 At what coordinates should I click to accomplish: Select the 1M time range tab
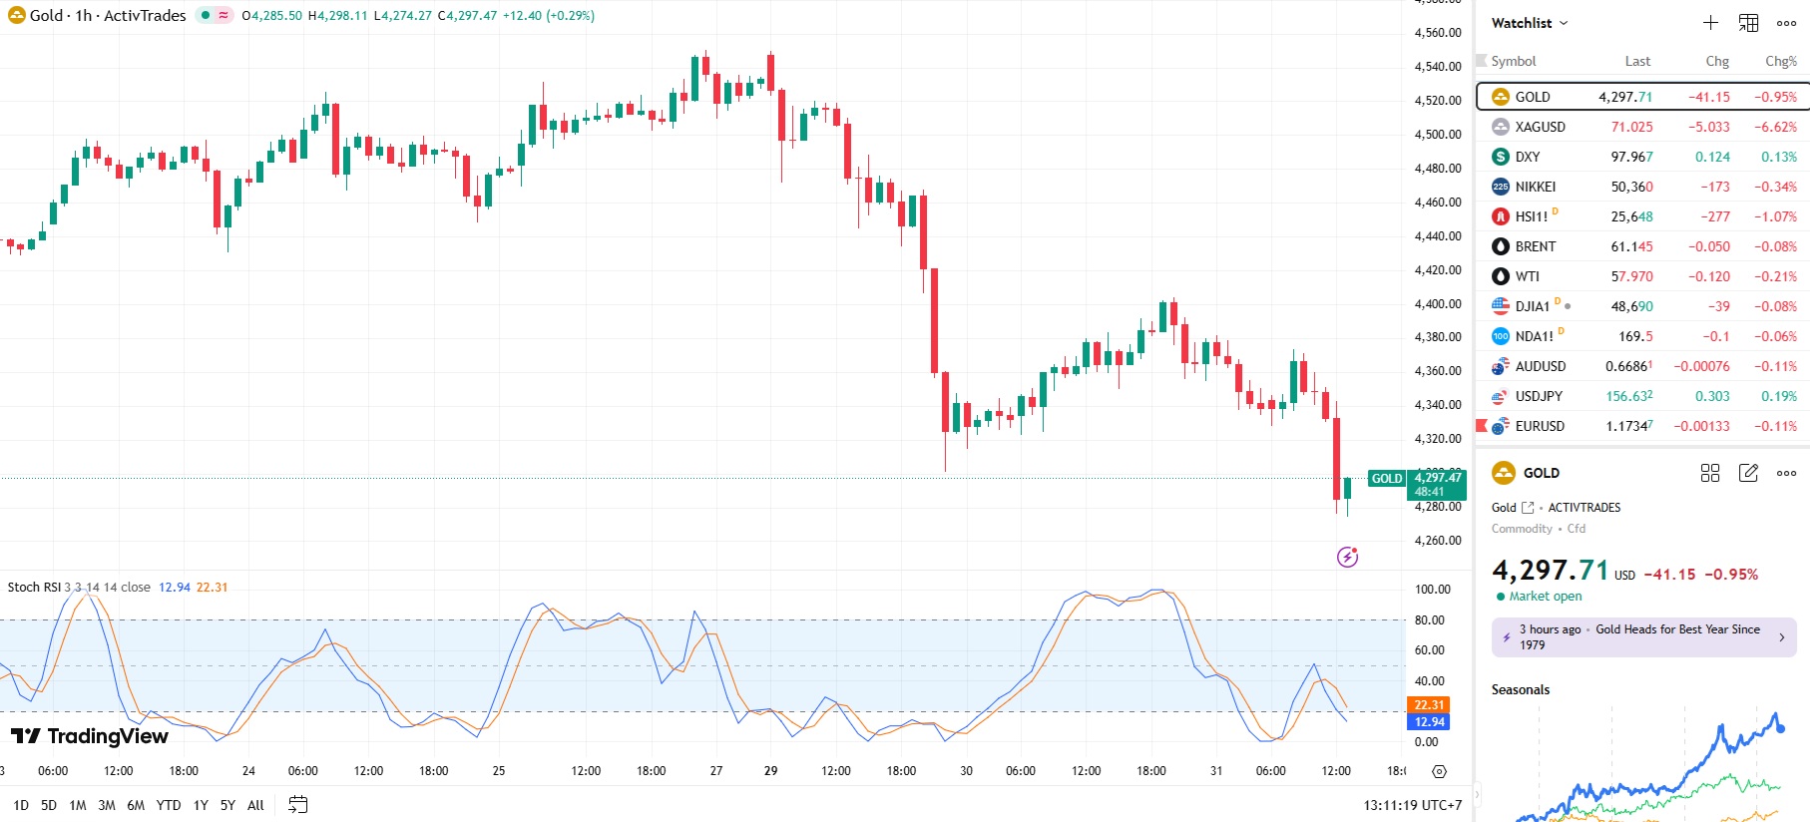pos(78,805)
